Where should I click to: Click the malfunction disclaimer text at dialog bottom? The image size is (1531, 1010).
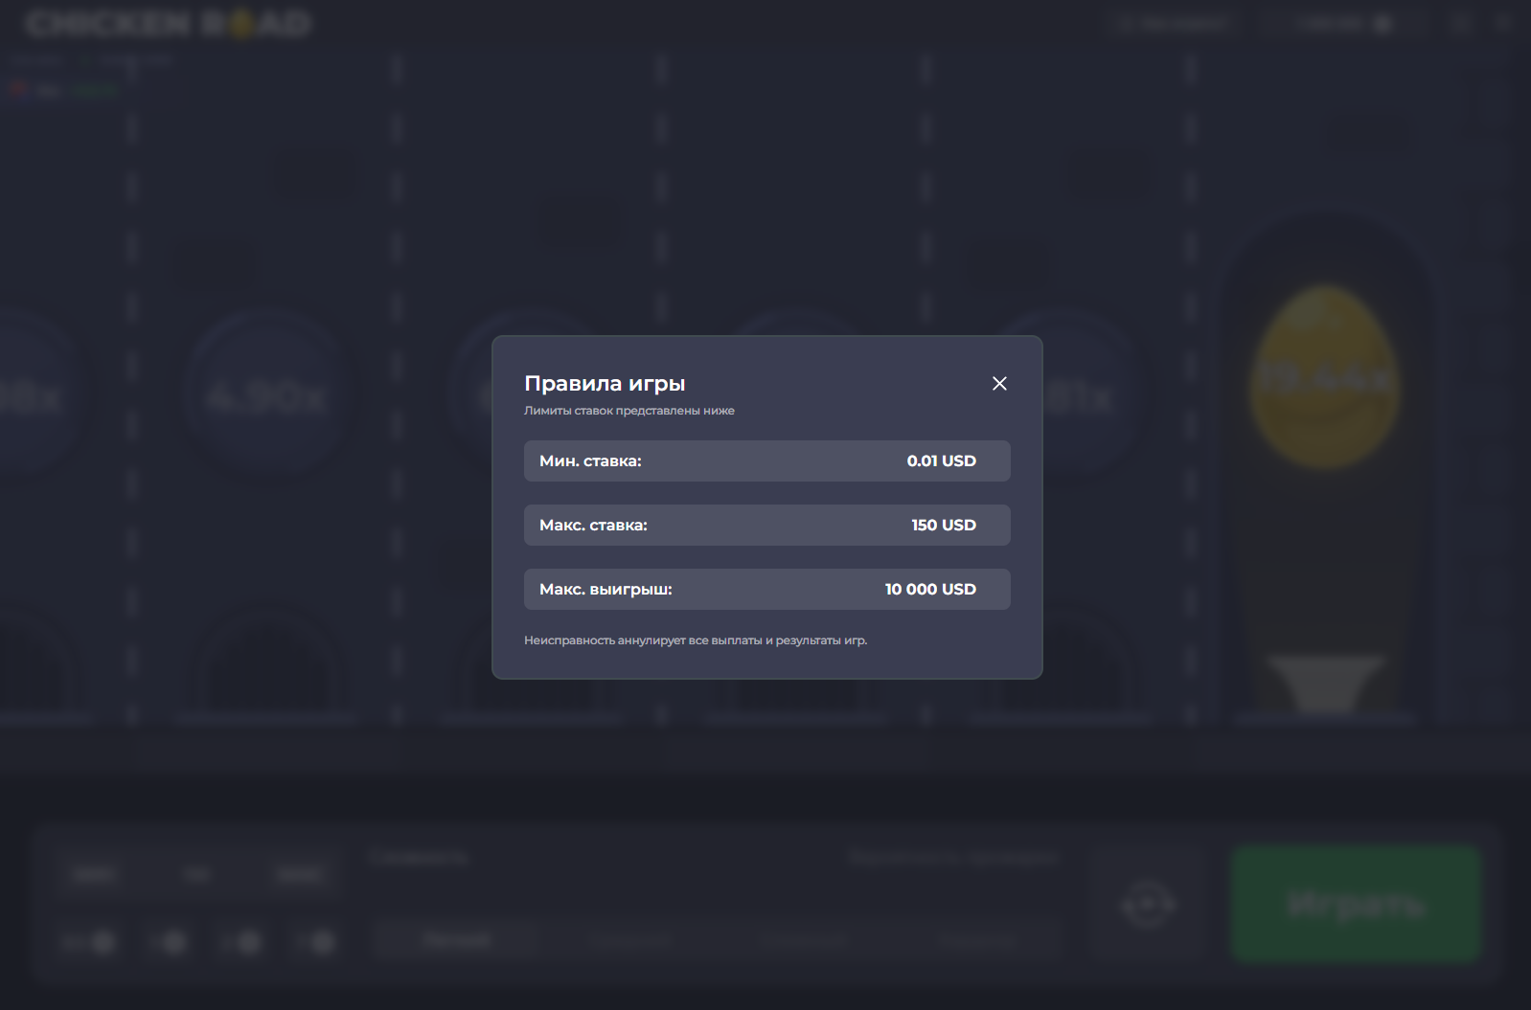tap(695, 640)
